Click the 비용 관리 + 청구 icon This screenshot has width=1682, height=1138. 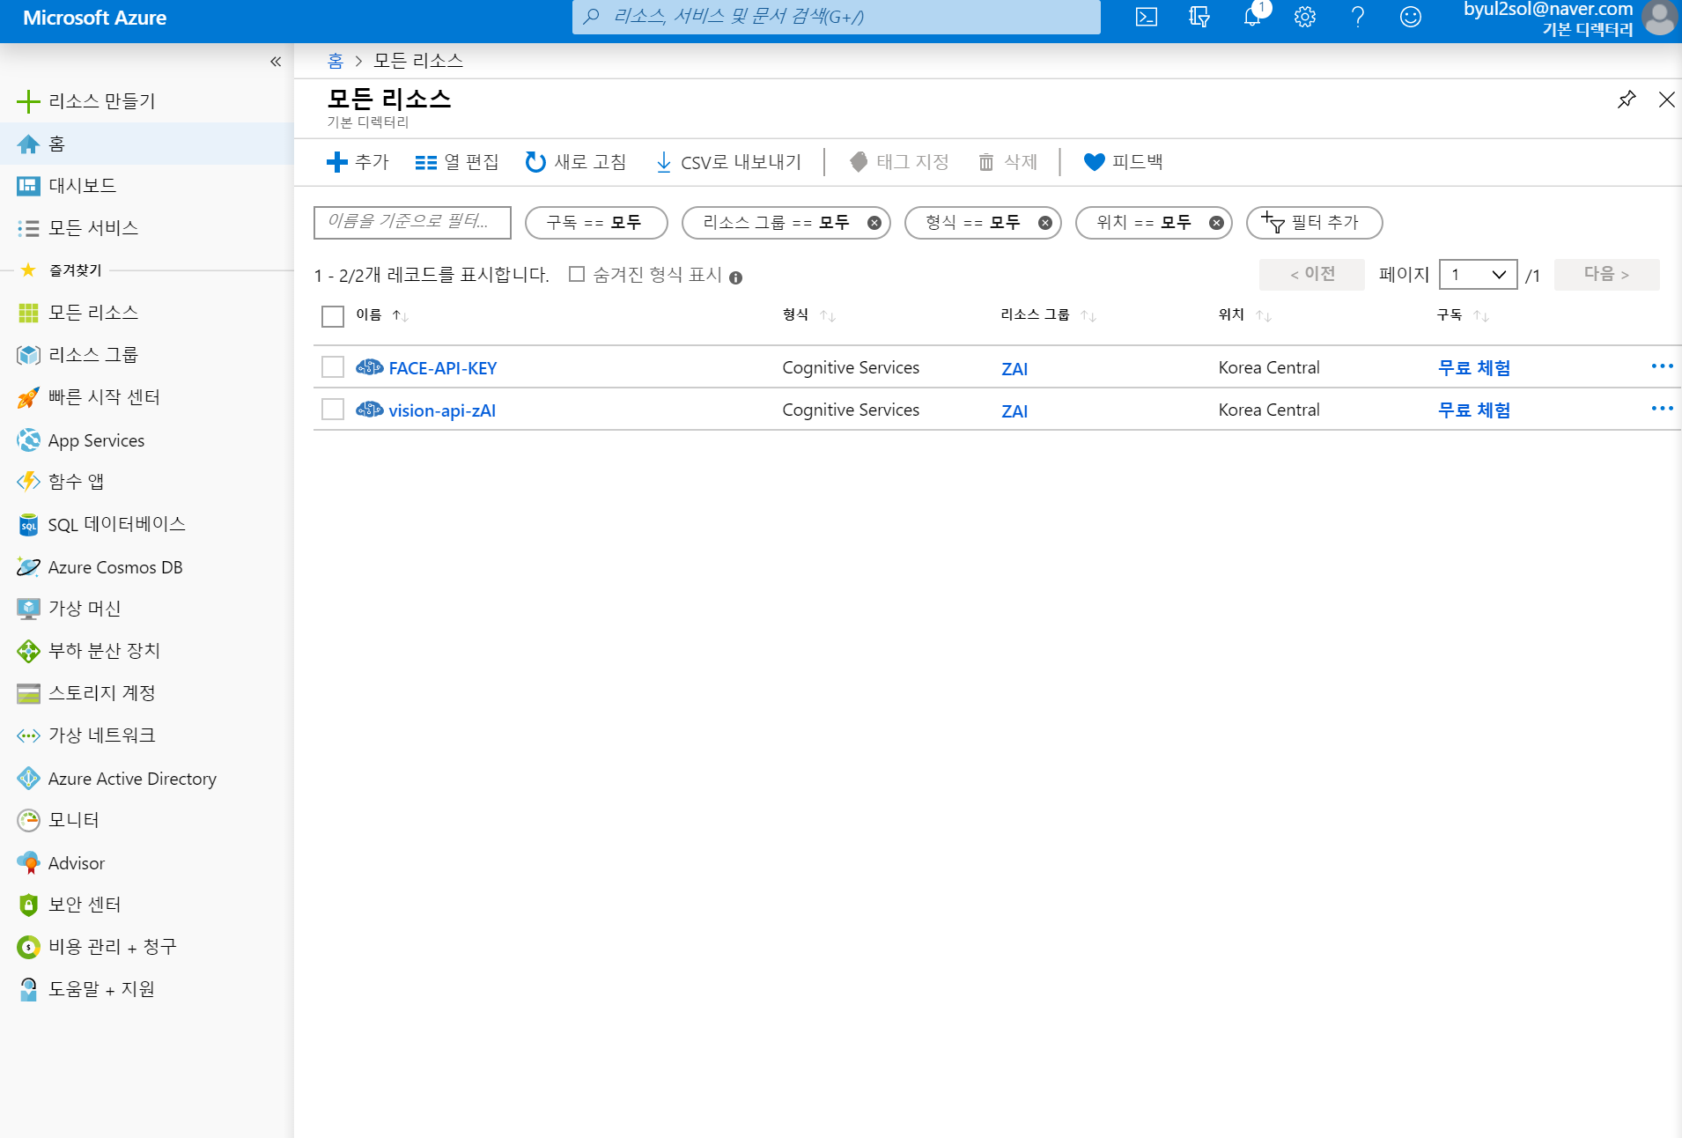28,947
